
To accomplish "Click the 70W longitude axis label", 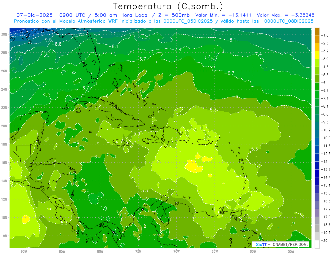I will (177, 251).
